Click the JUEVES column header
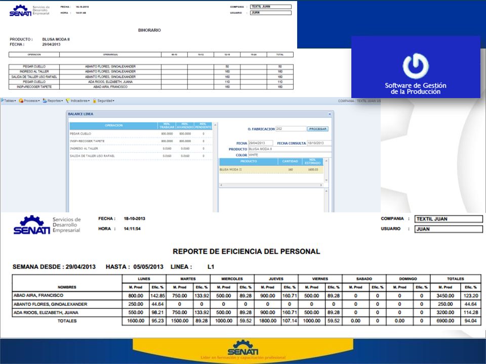 coord(276,279)
